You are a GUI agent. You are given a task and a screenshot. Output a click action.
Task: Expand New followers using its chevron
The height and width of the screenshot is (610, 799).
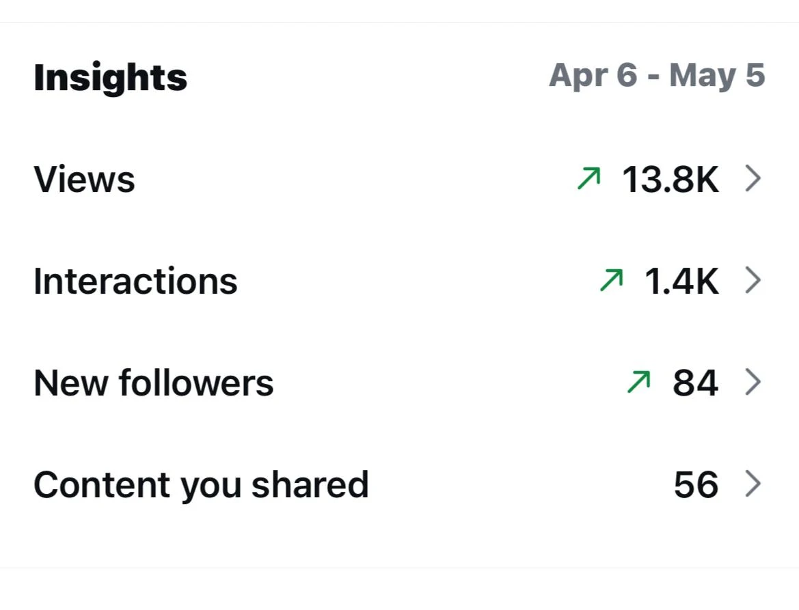753,382
